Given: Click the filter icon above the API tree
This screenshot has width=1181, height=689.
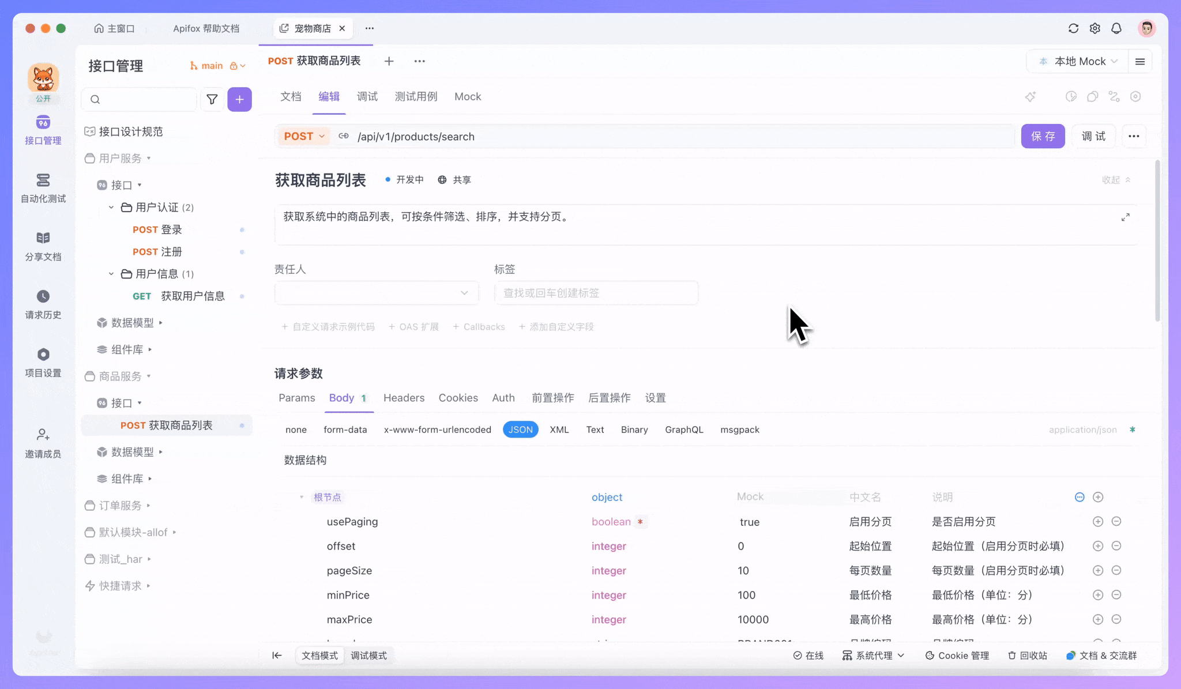Looking at the screenshot, I should coord(212,99).
